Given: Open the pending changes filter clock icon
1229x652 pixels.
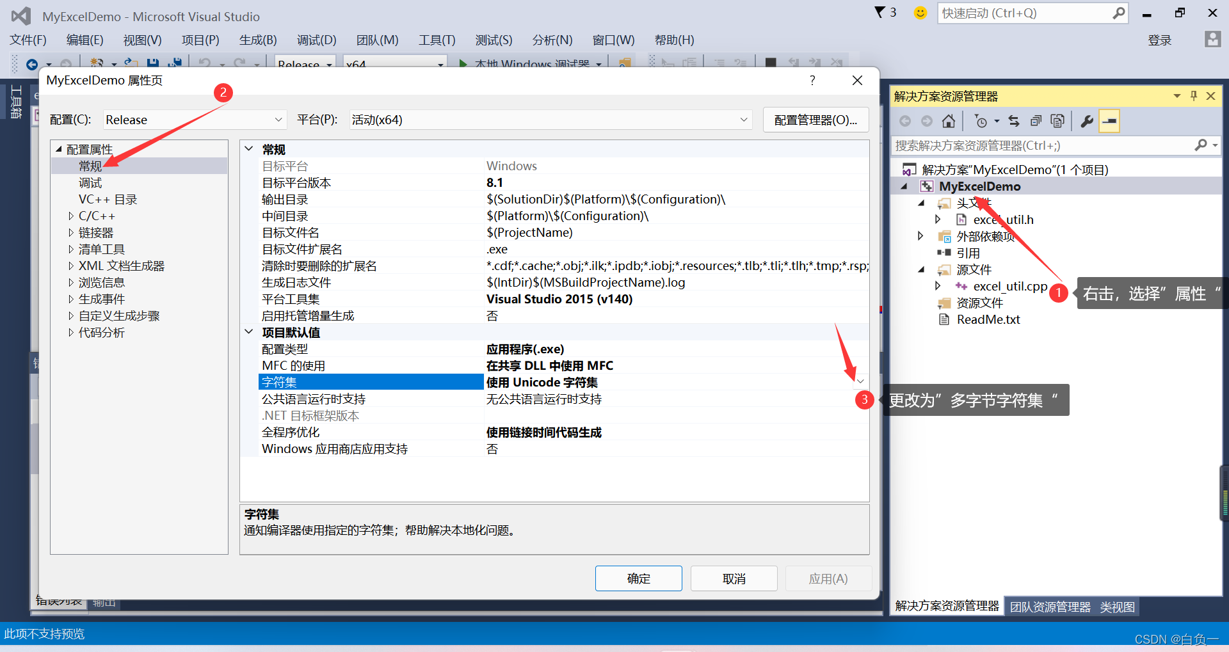Looking at the screenshot, I should coord(981,121).
